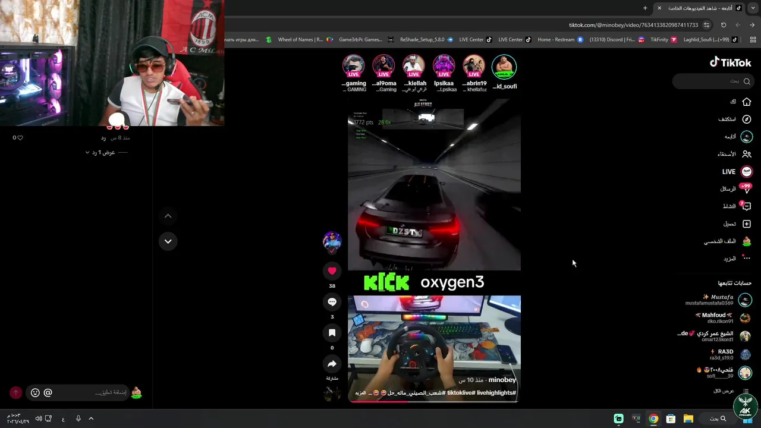Image resolution: width=761 pixels, height=428 pixels.
Task: Like the video with the heart icon
Action: coord(332,271)
